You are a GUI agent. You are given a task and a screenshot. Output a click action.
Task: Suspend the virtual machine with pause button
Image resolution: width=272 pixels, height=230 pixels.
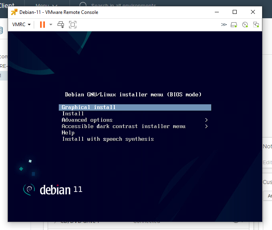pos(42,25)
